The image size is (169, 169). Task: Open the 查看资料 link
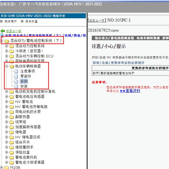pos(130,91)
